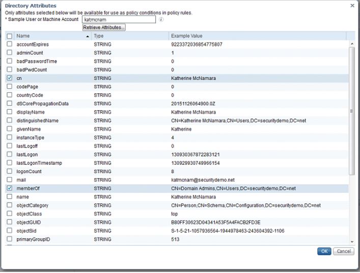
Task: Check the objectCategory checkbox
Action: click(9, 205)
